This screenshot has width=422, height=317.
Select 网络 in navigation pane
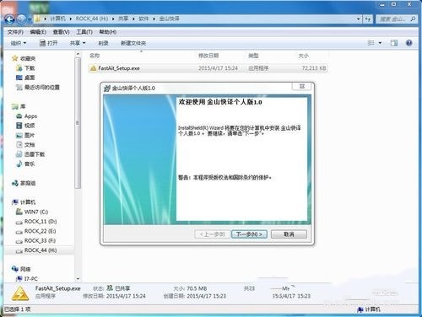pyautogui.click(x=25, y=269)
